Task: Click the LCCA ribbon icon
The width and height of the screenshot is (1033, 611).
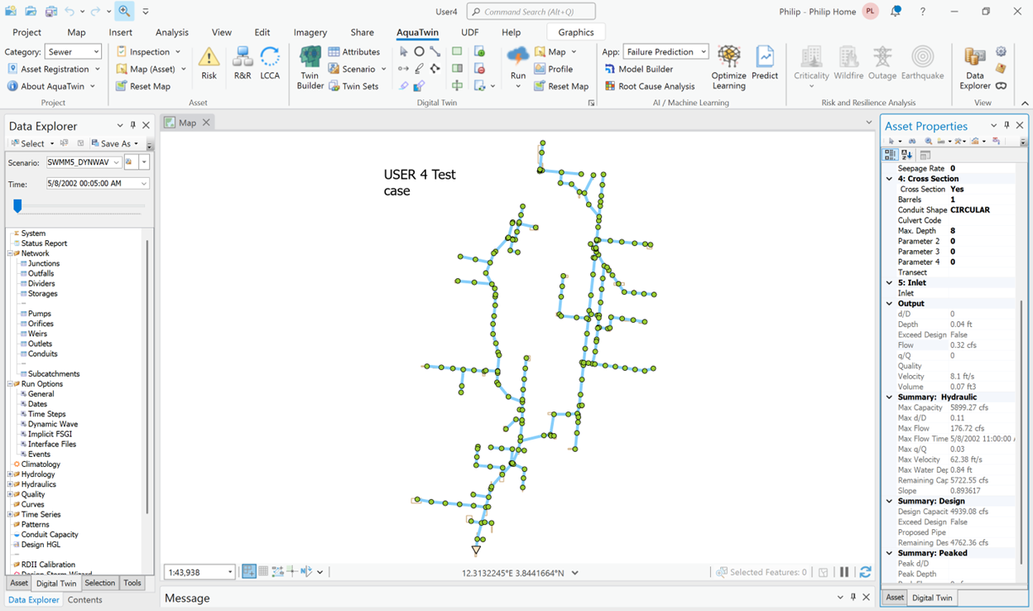Action: (270, 64)
